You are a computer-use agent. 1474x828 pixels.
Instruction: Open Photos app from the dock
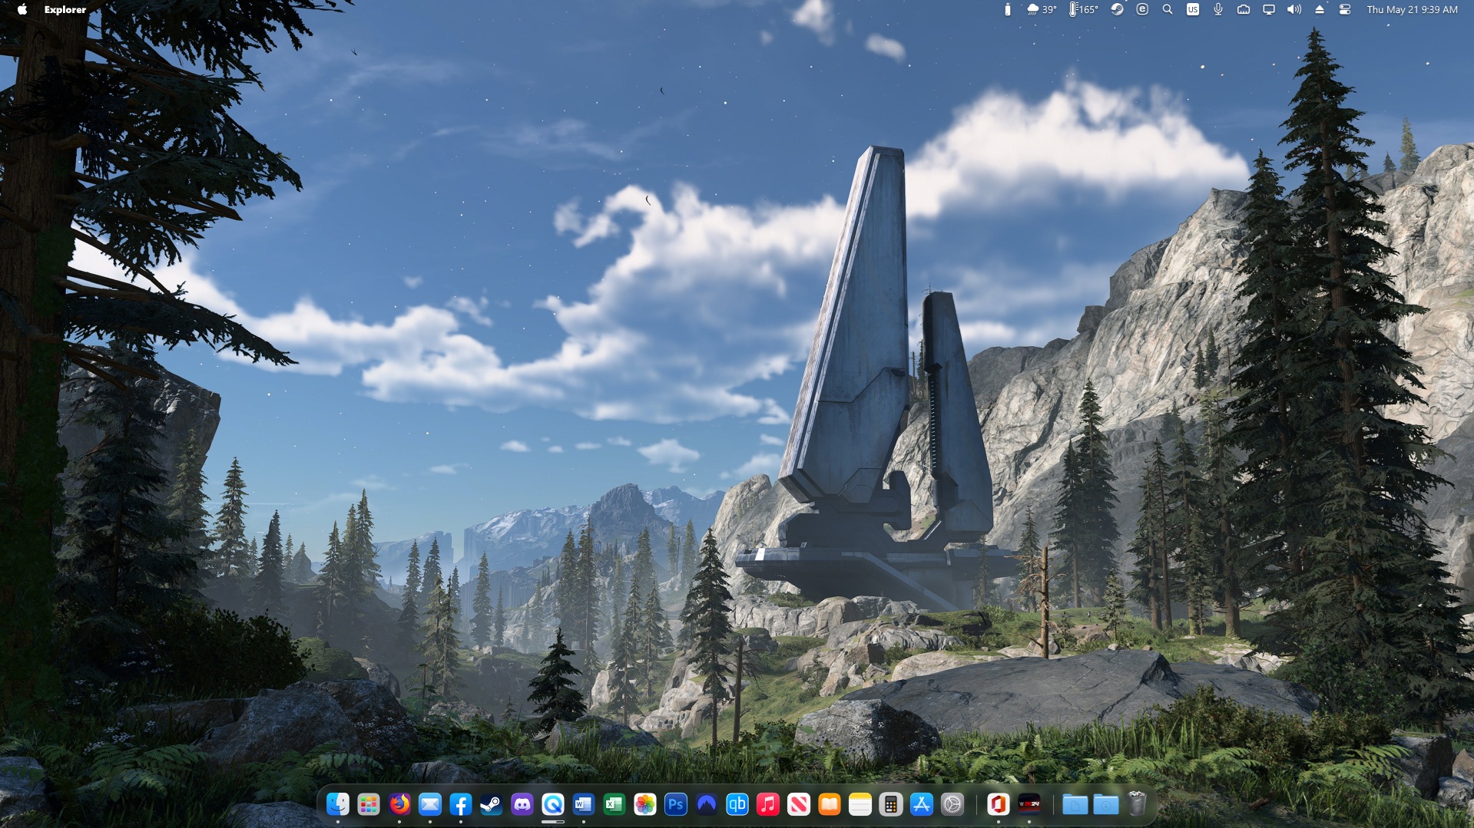(x=645, y=804)
